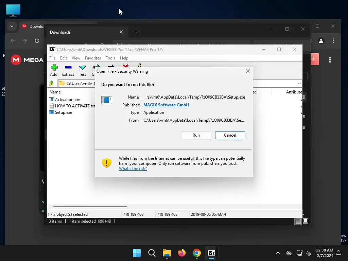The width and height of the screenshot is (348, 261).
Task: Open Firefox from the taskbar
Action: pyautogui.click(x=182, y=253)
